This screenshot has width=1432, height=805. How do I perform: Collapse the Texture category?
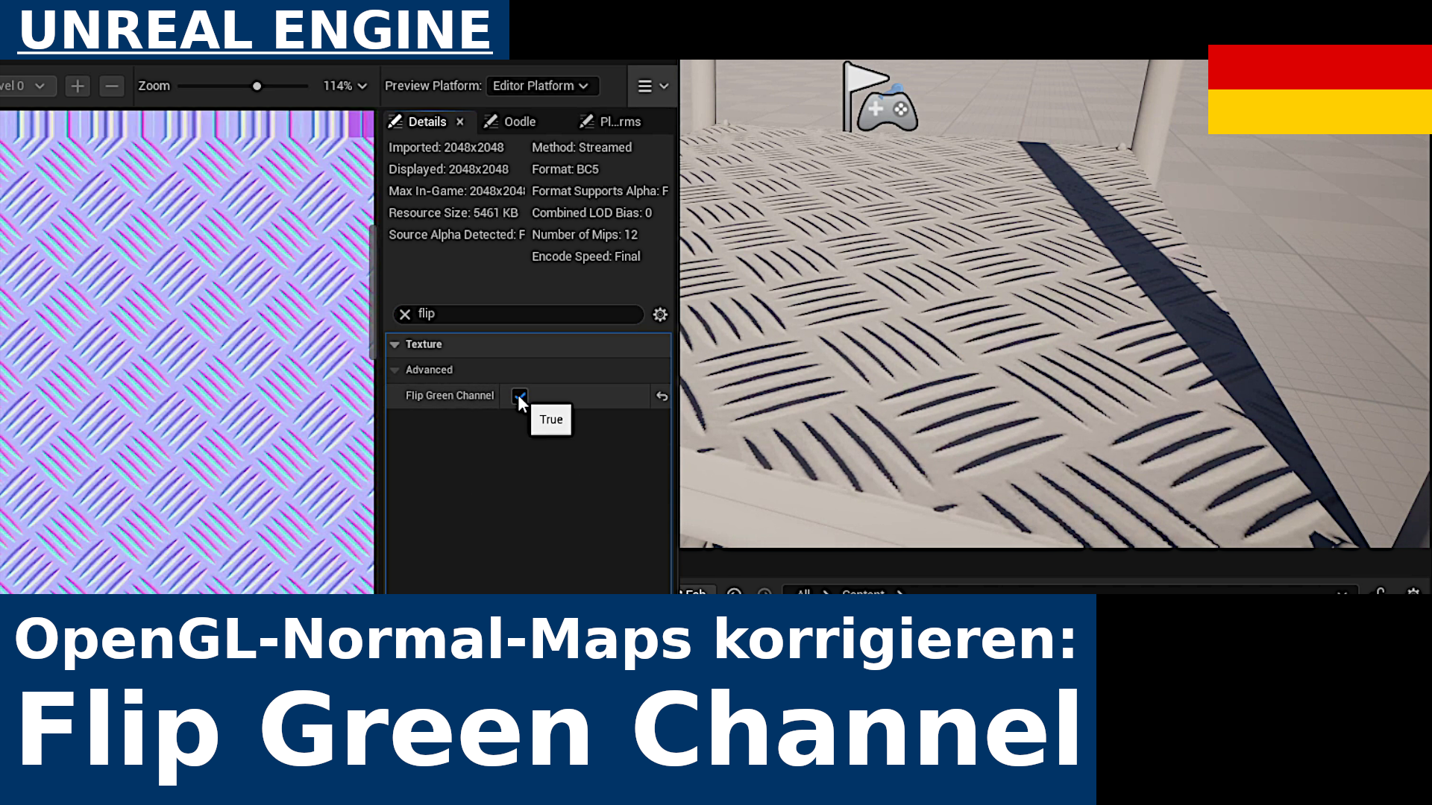pyautogui.click(x=395, y=344)
